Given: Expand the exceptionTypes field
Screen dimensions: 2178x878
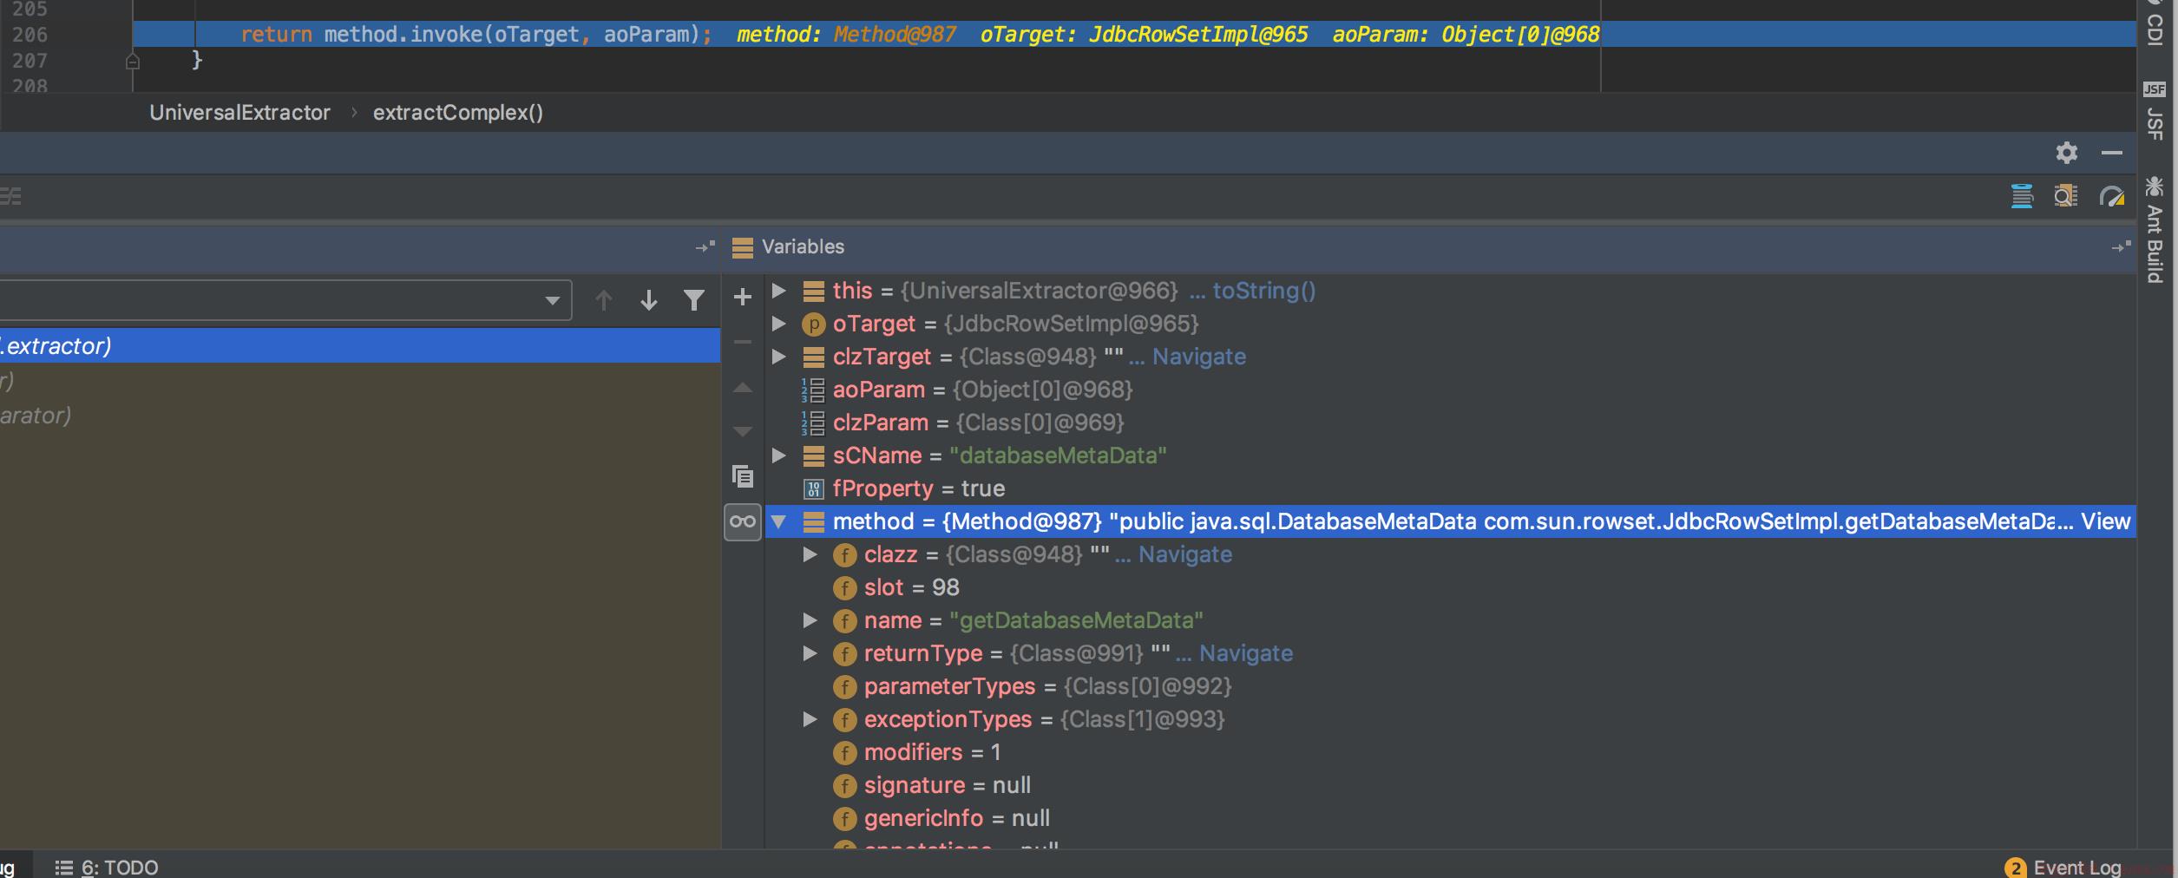Looking at the screenshot, I should coord(810,719).
